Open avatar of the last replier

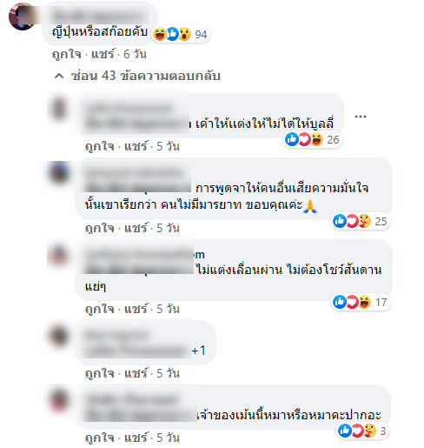(x=59, y=400)
